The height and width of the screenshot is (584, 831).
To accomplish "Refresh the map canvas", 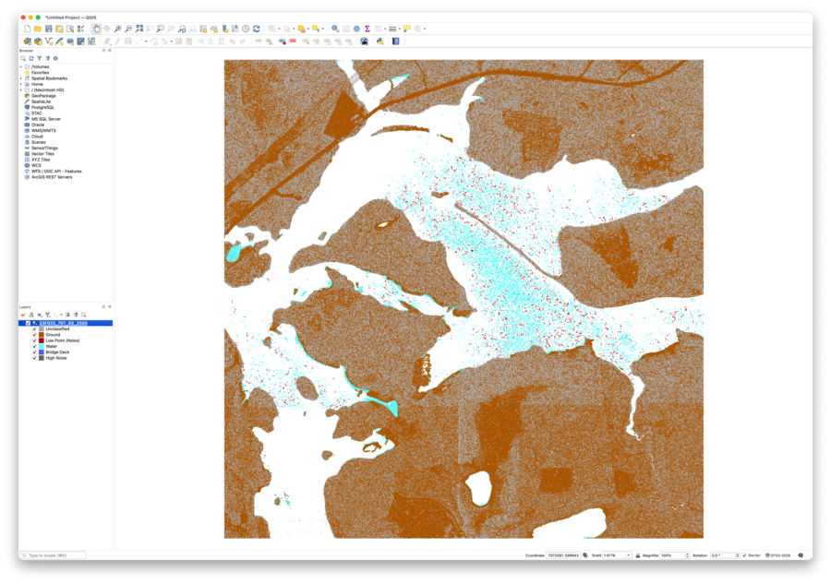I will tap(255, 29).
